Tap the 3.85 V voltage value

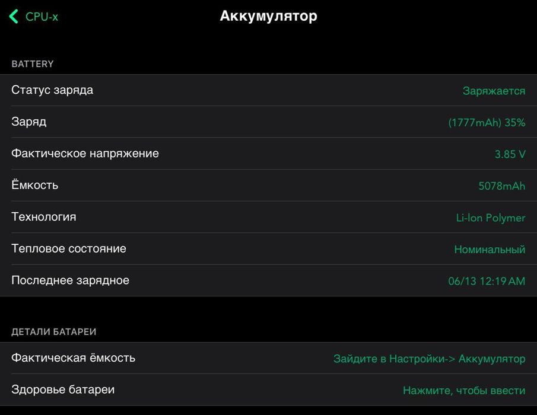510,154
